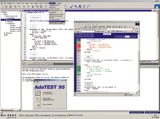Image resolution: width=160 pixels, height=119 pixels.
Task: Click the New file icon in GPS toolbar
Action: click(x=2, y=7)
